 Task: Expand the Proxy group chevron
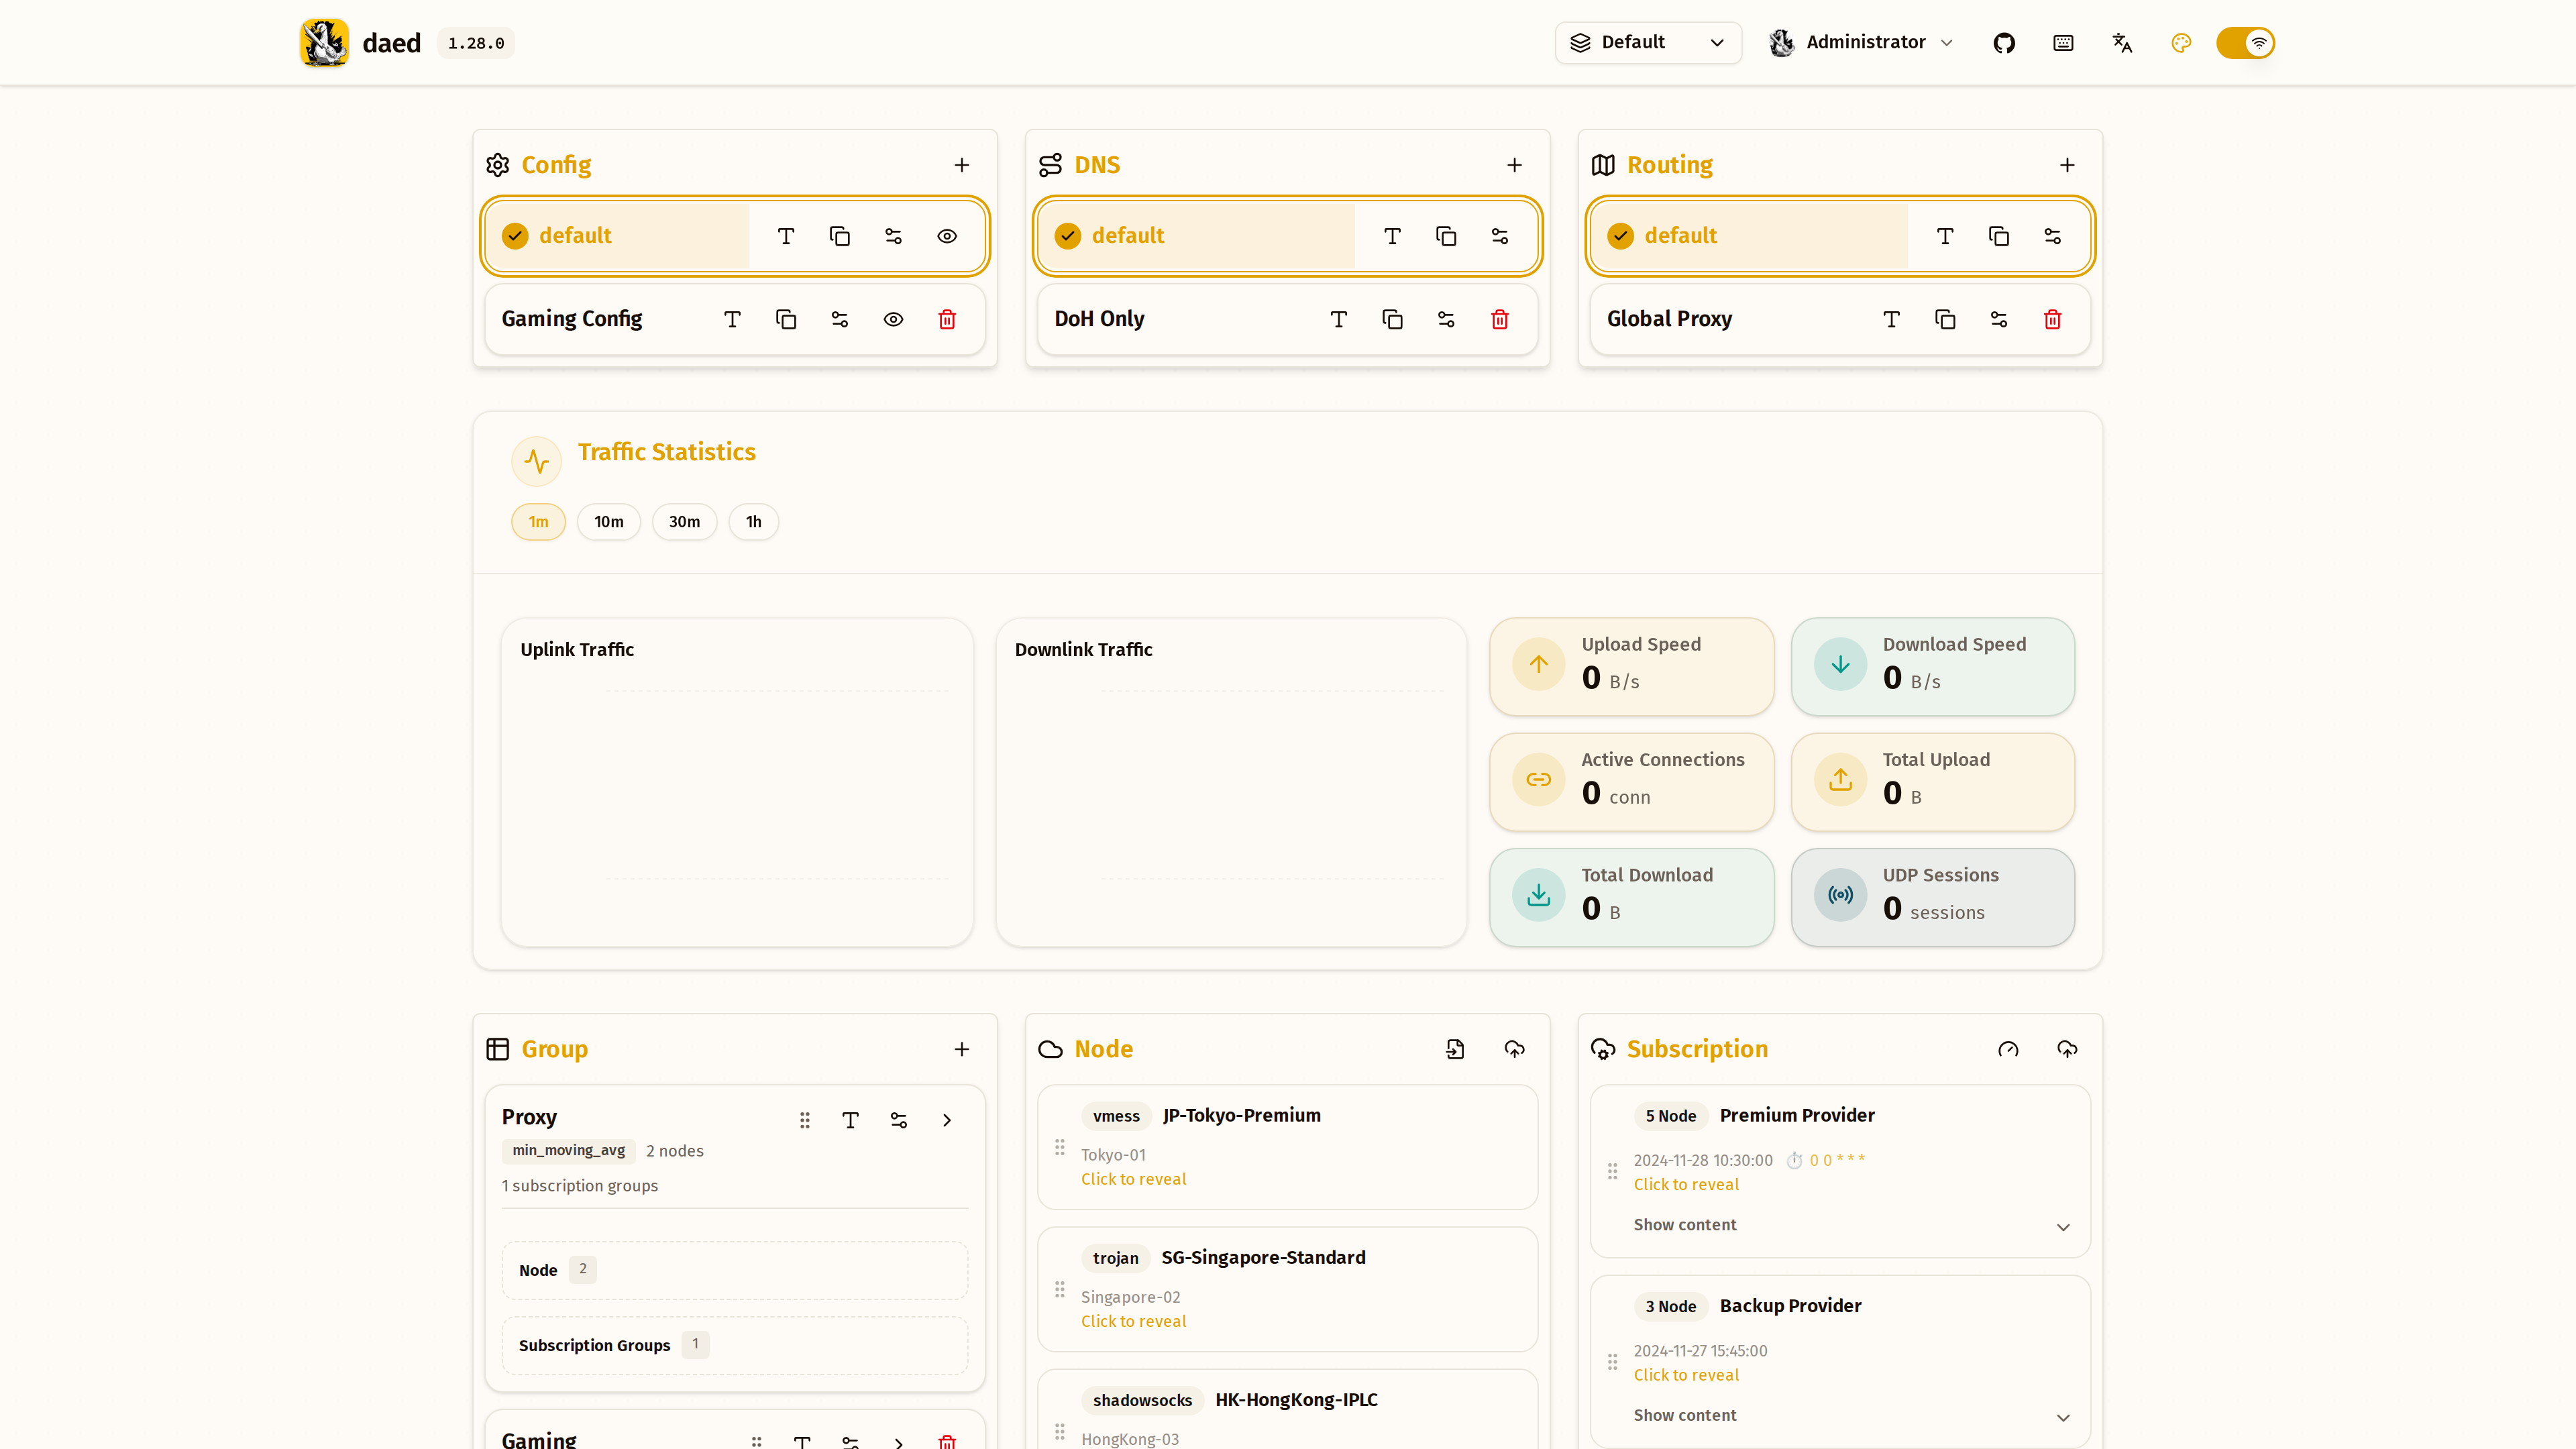coord(946,1120)
